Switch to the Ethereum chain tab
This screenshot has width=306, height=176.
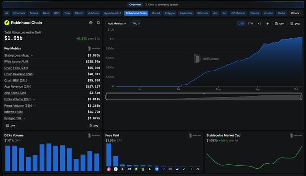click(19, 13)
